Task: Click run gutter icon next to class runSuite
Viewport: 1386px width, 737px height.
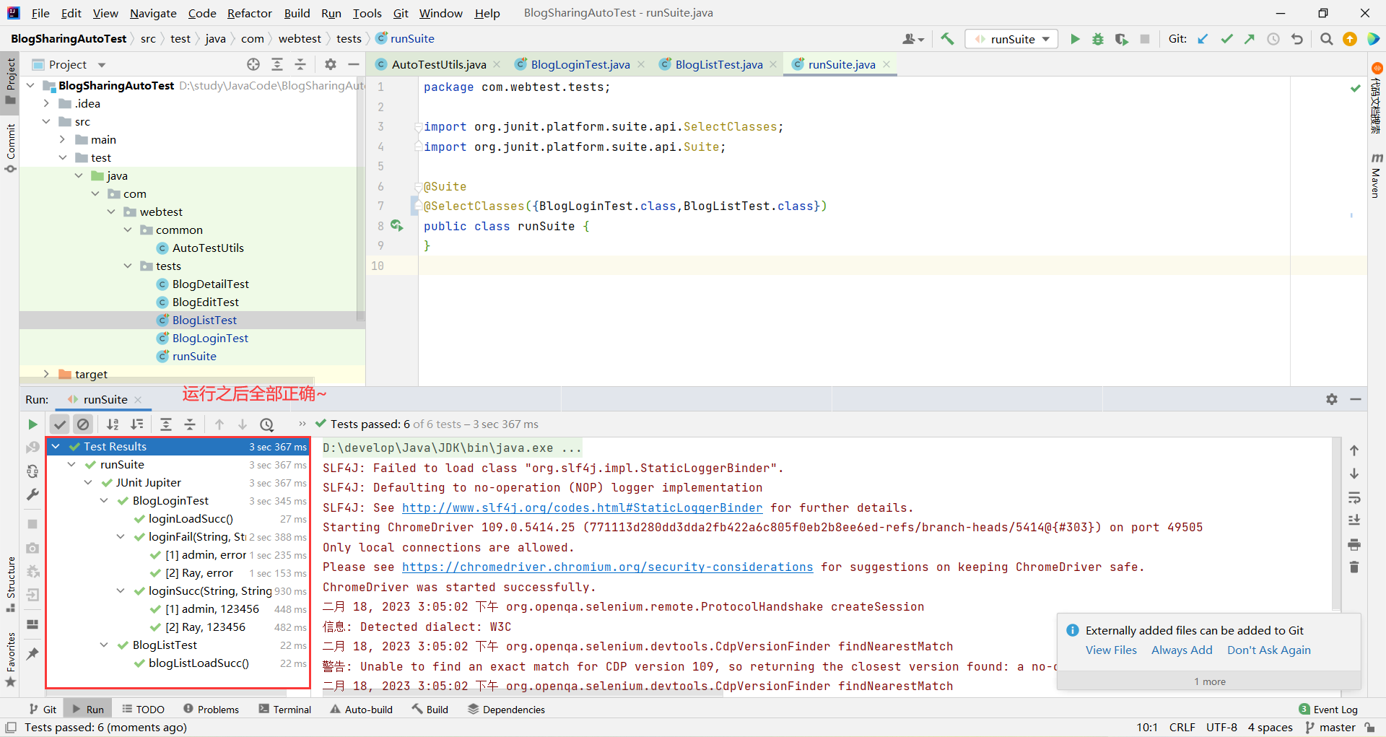Action: point(396,226)
